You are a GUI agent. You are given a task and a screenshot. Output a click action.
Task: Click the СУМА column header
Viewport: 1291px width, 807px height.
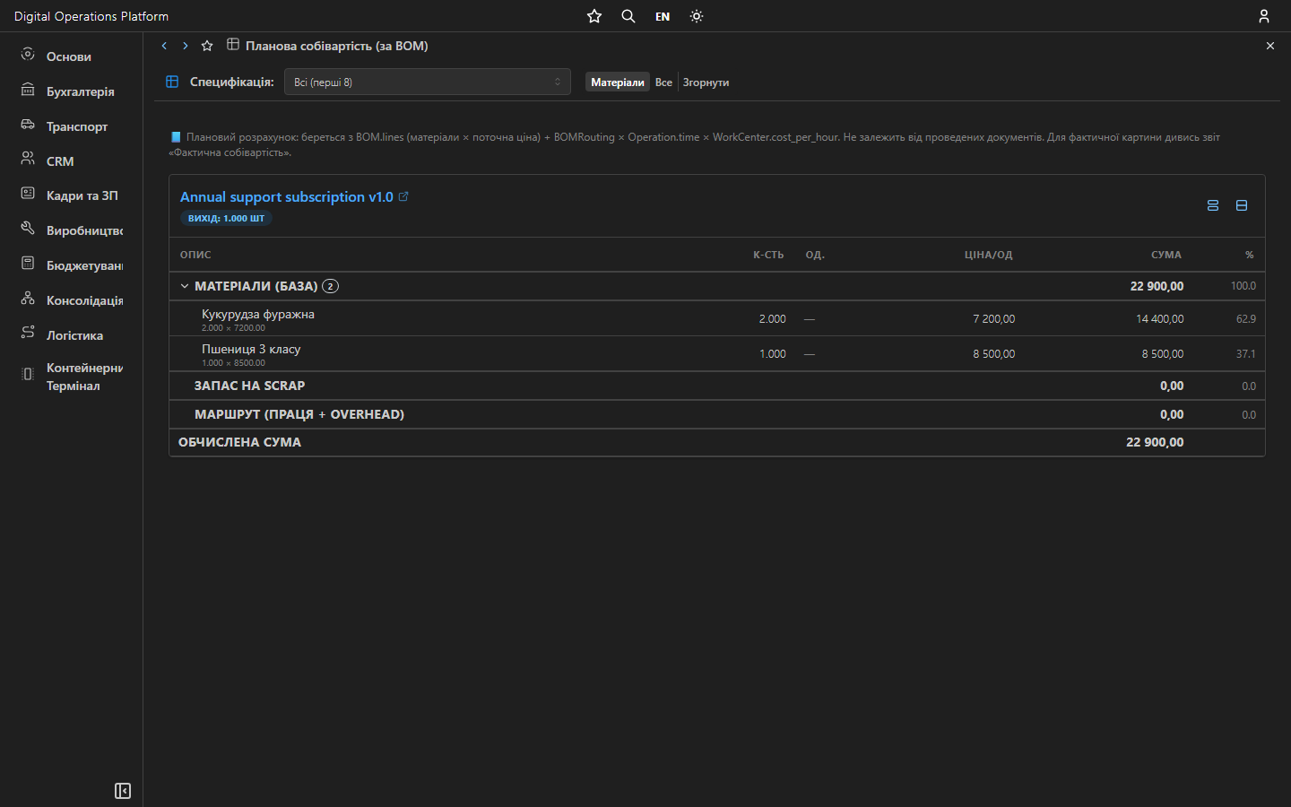[x=1166, y=255]
